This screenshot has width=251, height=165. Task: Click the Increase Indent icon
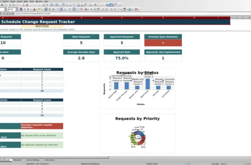(111, 9)
